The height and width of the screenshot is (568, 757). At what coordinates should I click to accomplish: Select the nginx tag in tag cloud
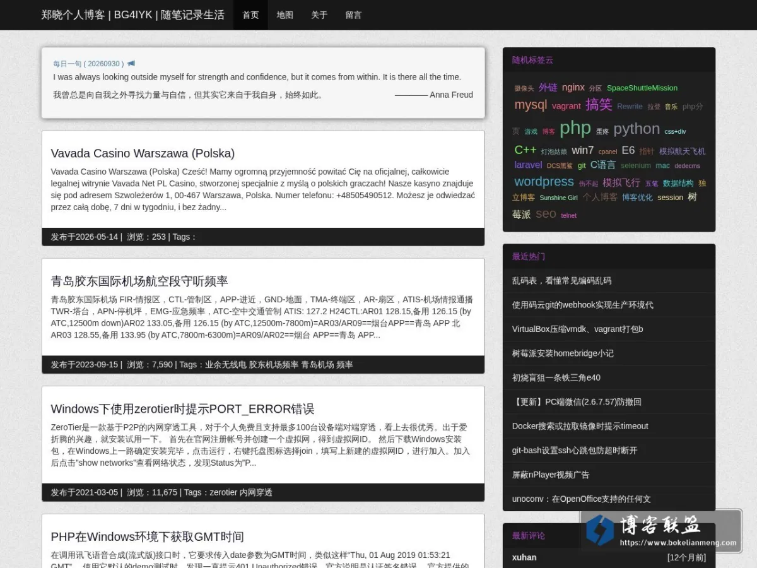click(x=573, y=87)
